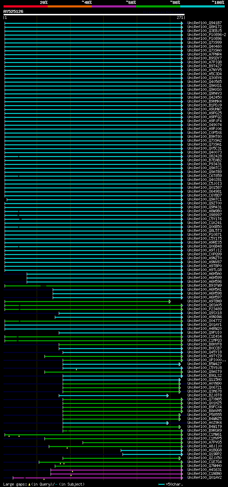
Task: Click the UniRef100_B9SDY7 entry
Action: pos(204,58)
